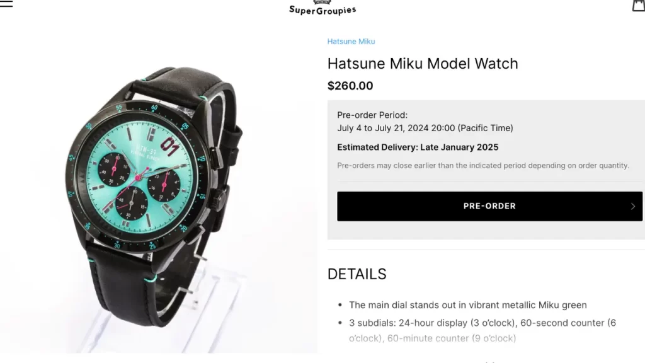Viewport: 645px width, 363px height.
Task: Click the $260.00 price text
Action: [350, 86]
